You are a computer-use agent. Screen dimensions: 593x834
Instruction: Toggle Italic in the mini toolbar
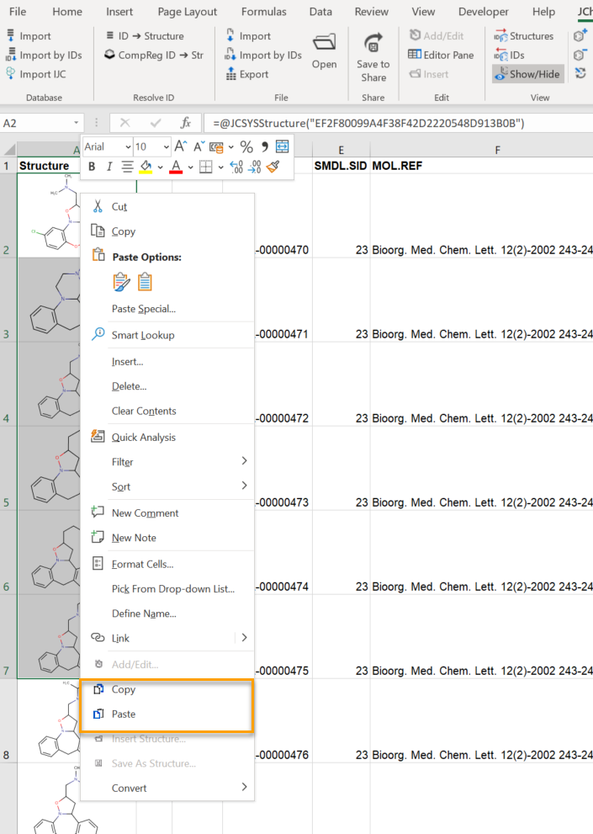[109, 167]
